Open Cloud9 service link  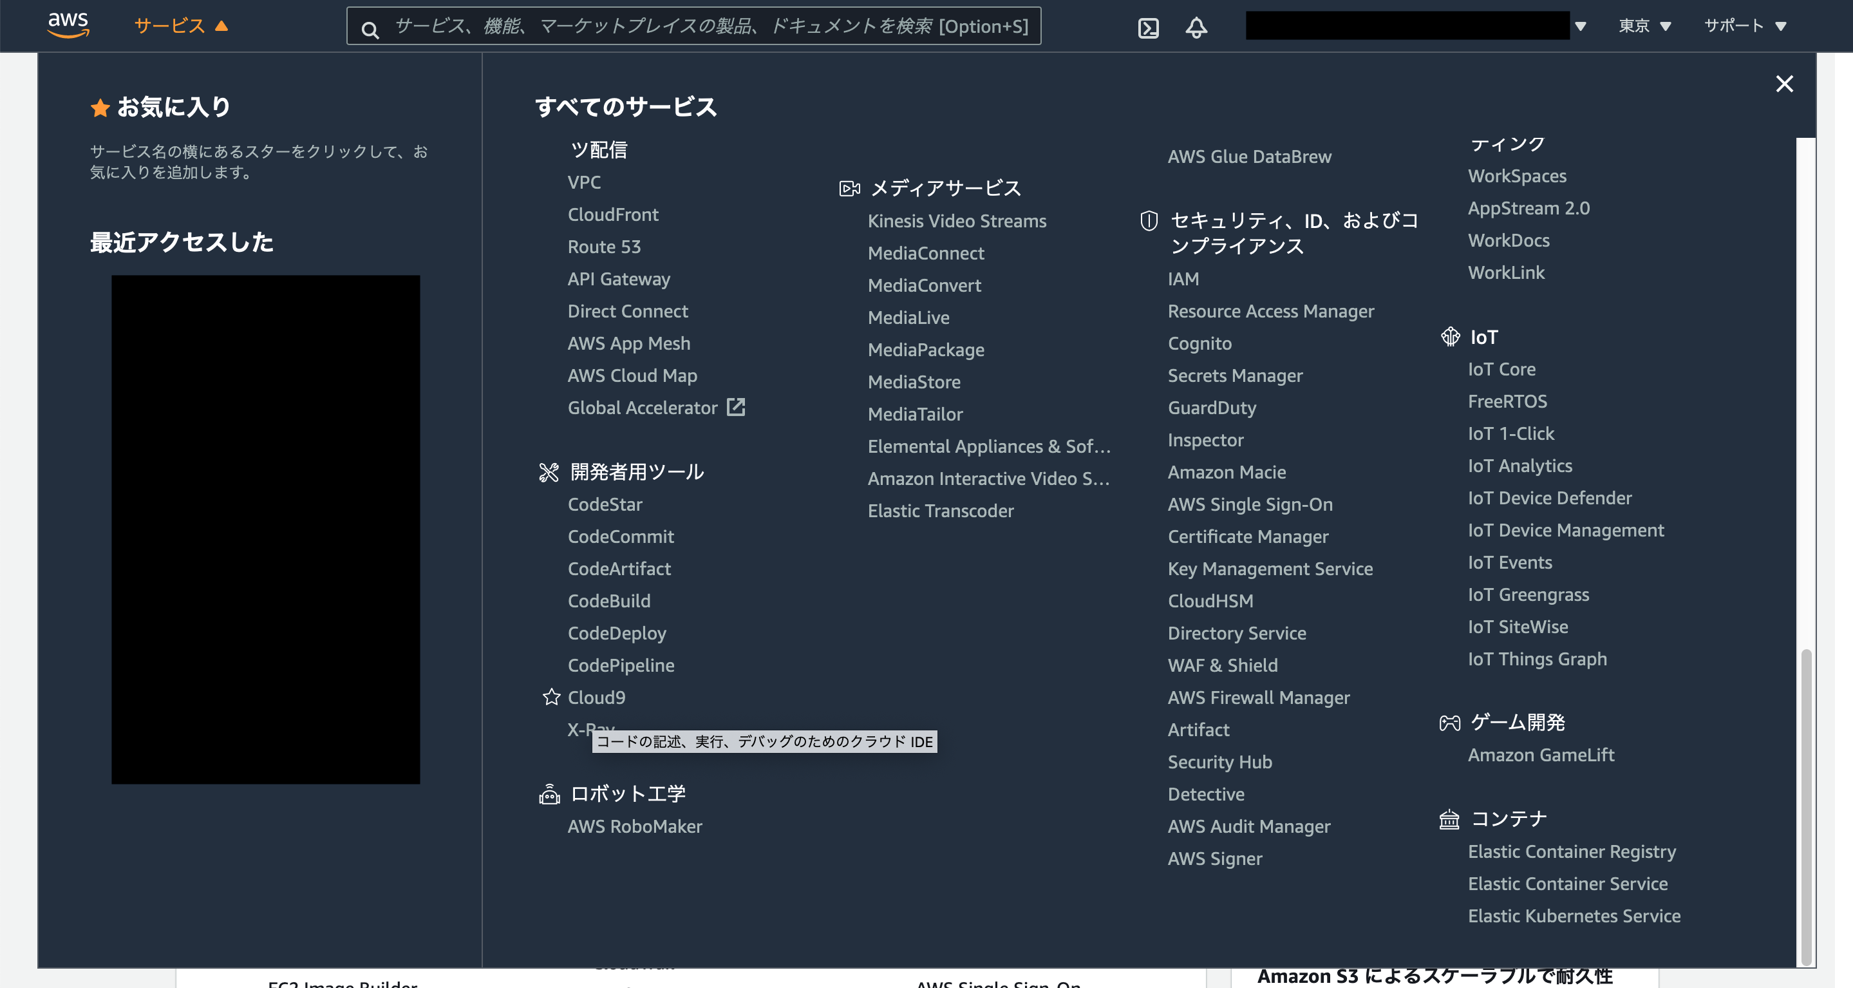(596, 698)
